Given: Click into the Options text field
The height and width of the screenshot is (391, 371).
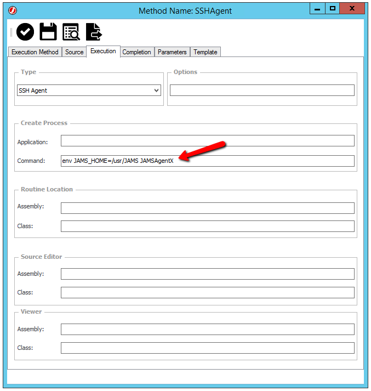Looking at the screenshot, I should tap(262, 90).
